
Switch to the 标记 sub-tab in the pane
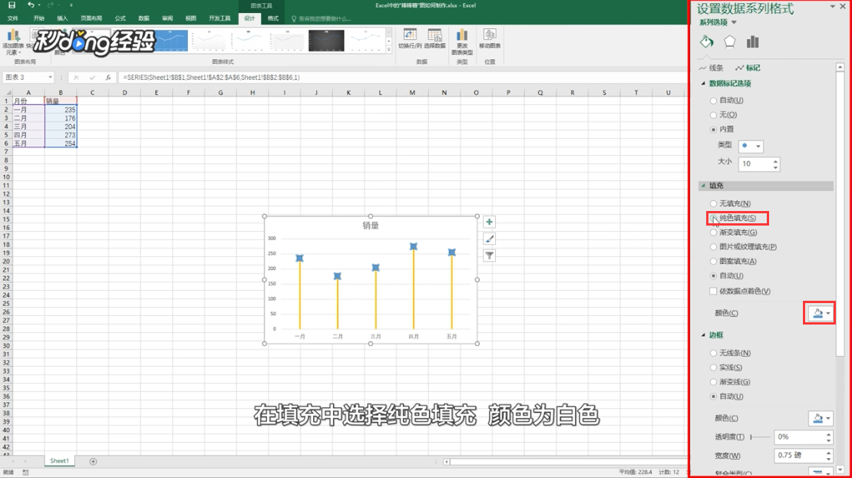[748, 68]
